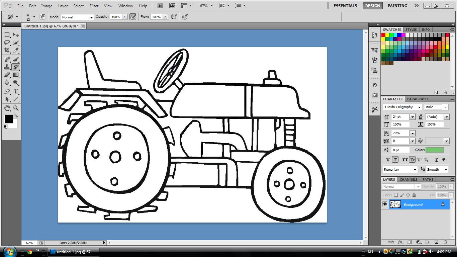Switch to the Styles tab
The height and width of the screenshot is (257, 457).
(411, 29)
